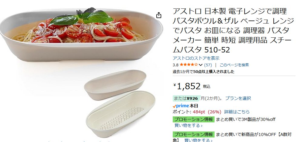Click the プロモーション情報 badge for the 3M 30%off offer
The height and width of the screenshot is (142, 297).
(x=193, y=119)
